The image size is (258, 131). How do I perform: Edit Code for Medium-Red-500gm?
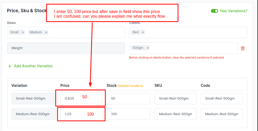coord(222,114)
